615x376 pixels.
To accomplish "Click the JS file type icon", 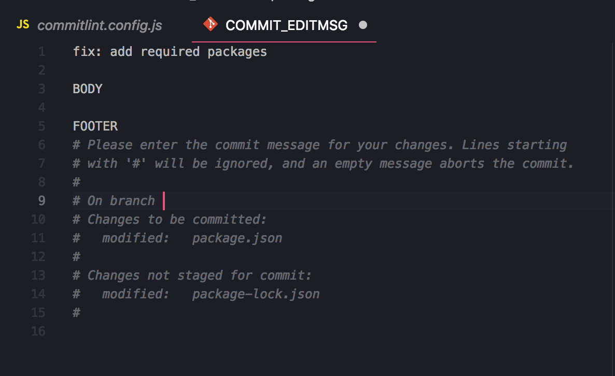I will 23,24.
